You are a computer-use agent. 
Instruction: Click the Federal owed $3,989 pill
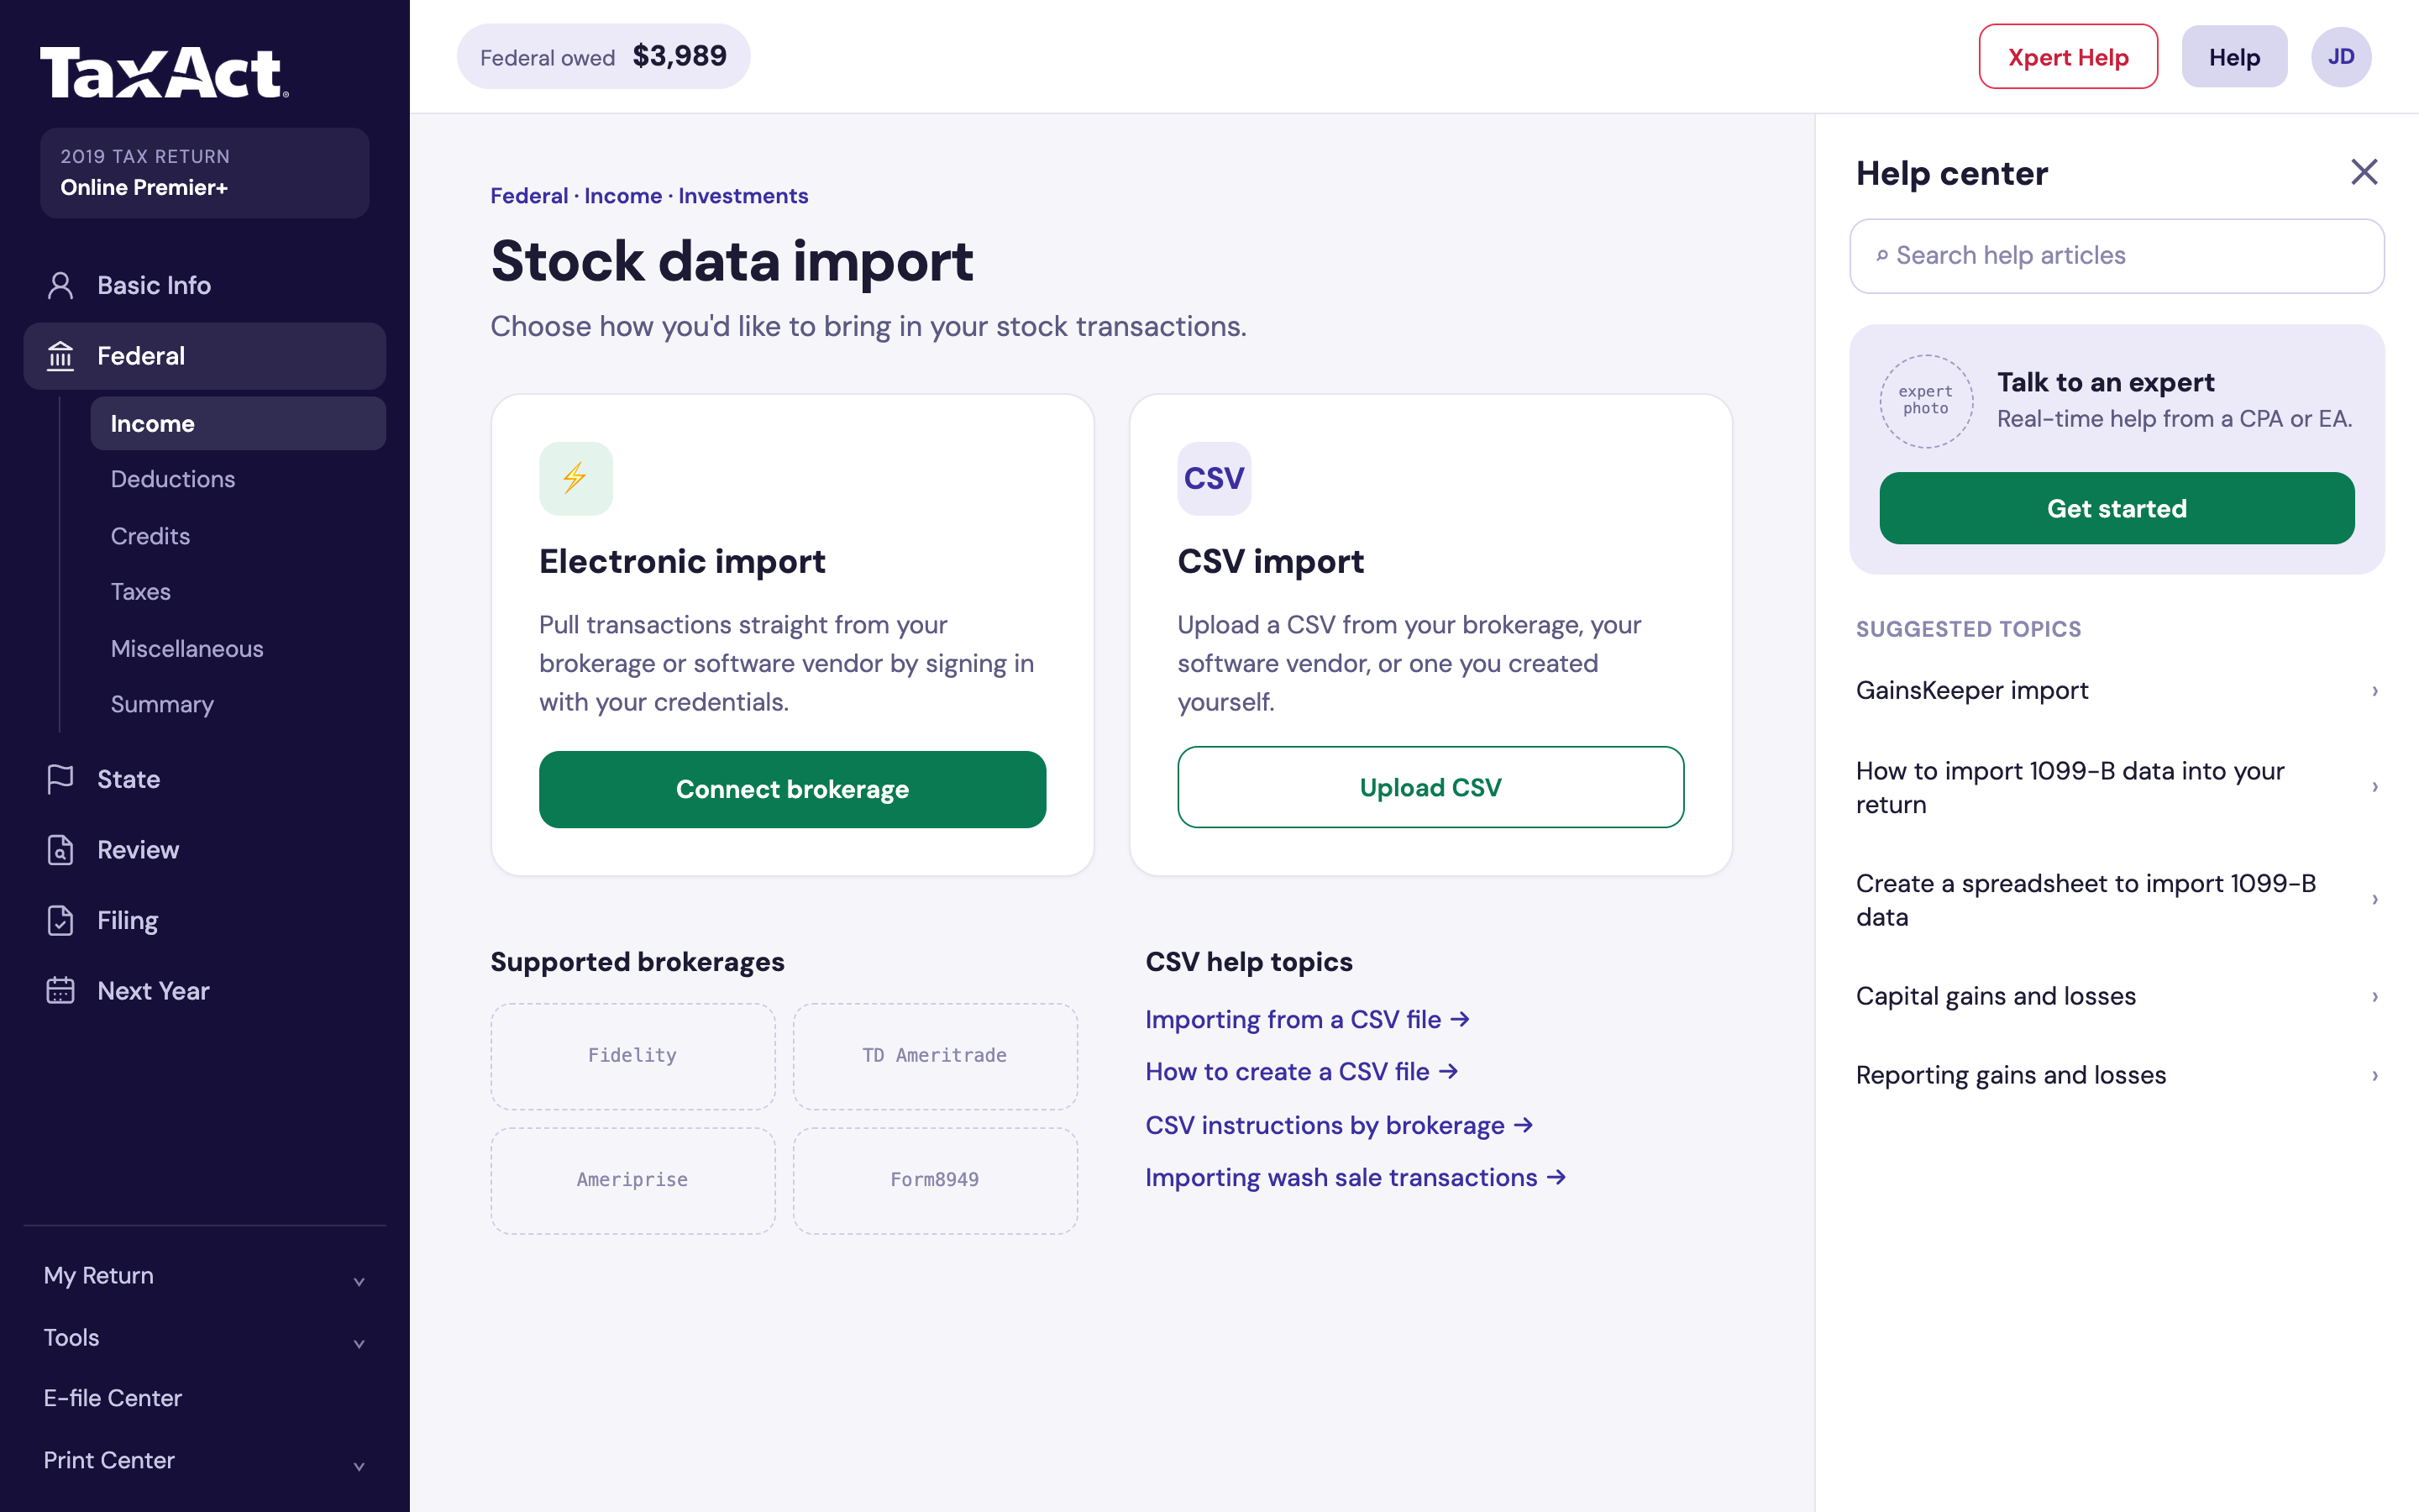pyautogui.click(x=604, y=57)
